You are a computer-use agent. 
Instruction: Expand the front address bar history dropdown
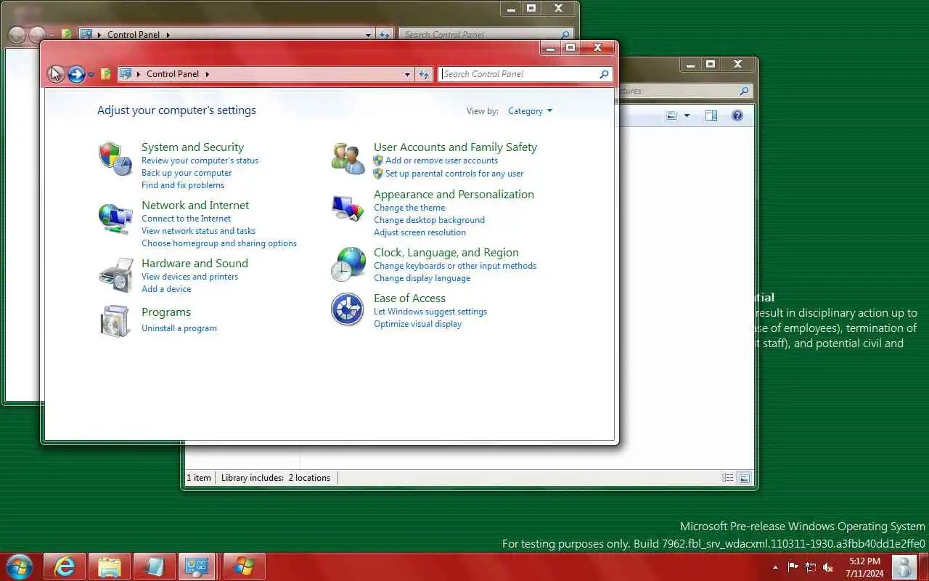[407, 74]
